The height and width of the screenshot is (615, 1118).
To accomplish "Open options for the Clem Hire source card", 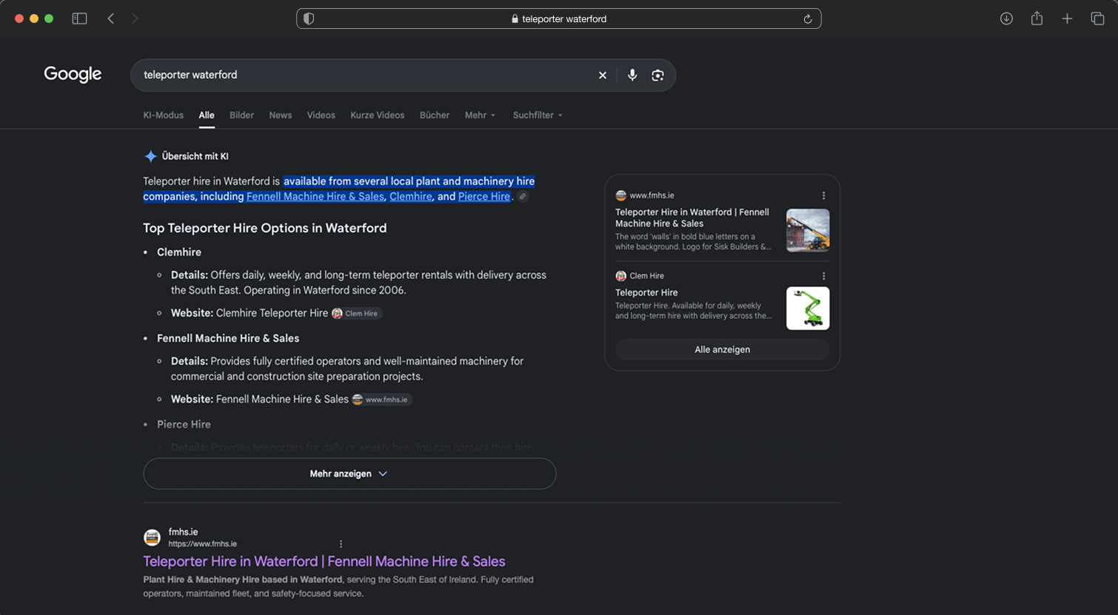I will 823,276.
